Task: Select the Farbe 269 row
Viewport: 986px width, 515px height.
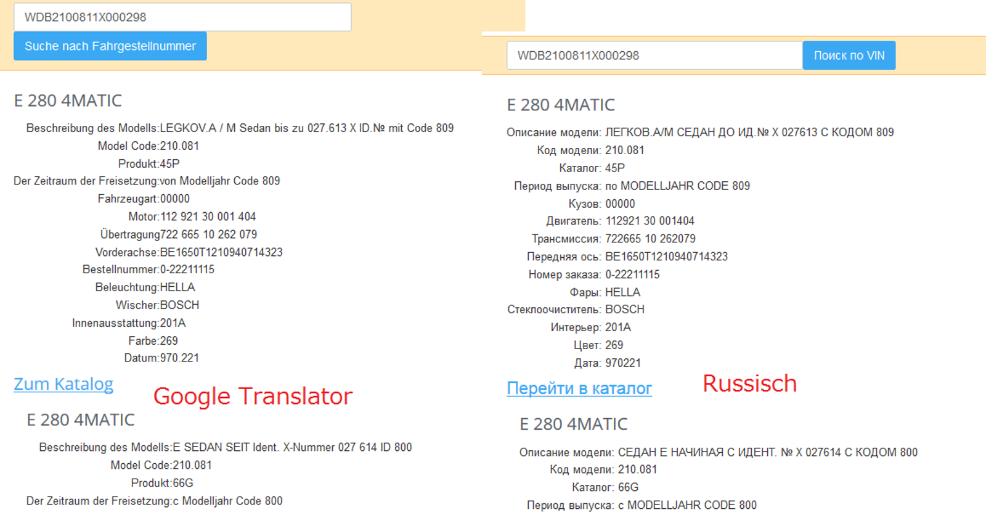Action: (x=153, y=341)
